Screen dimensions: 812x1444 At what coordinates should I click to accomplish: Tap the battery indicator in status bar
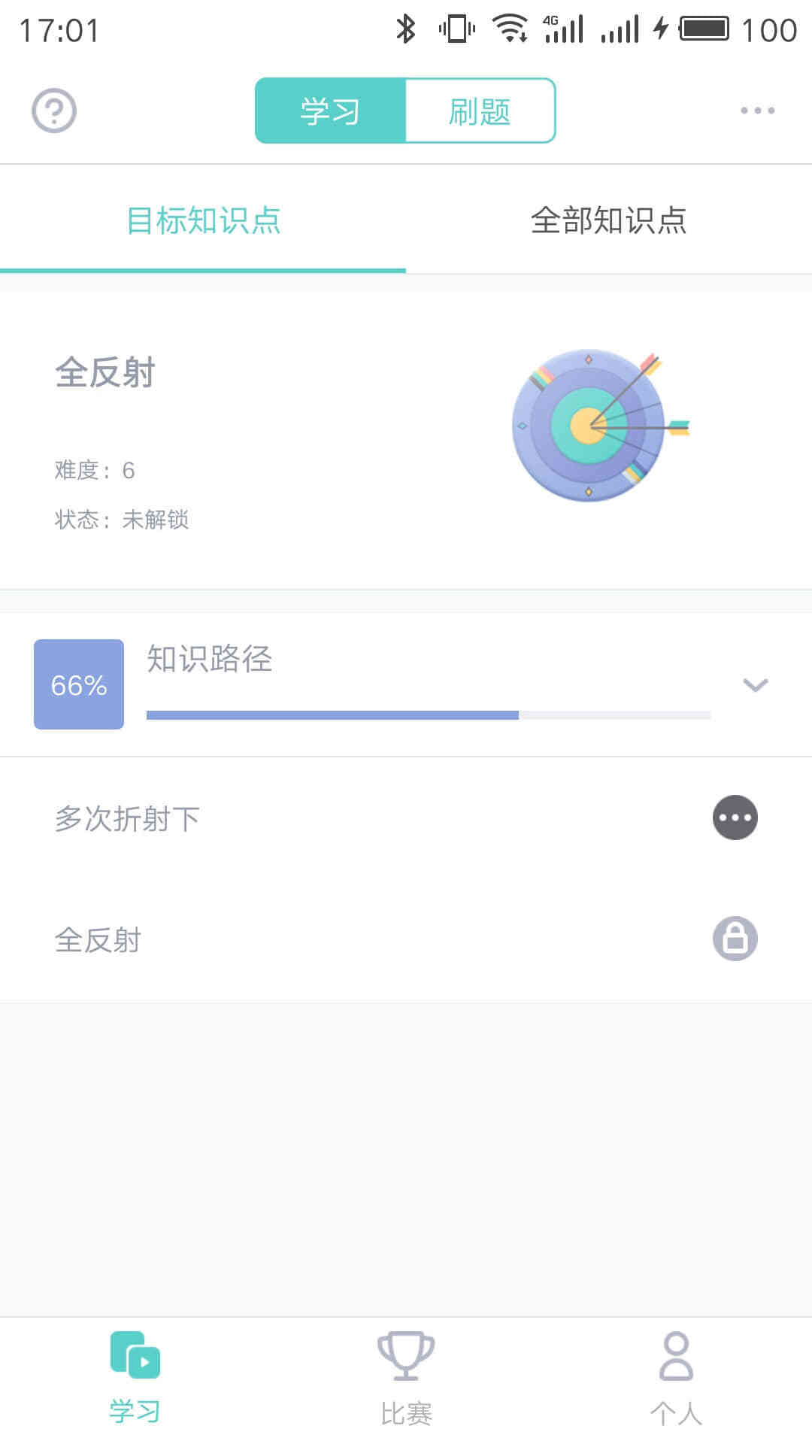pyautogui.click(x=704, y=29)
